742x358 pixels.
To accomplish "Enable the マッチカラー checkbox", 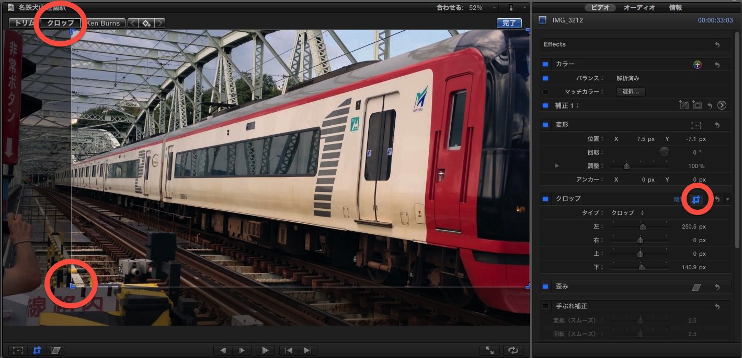I will pos(545,92).
